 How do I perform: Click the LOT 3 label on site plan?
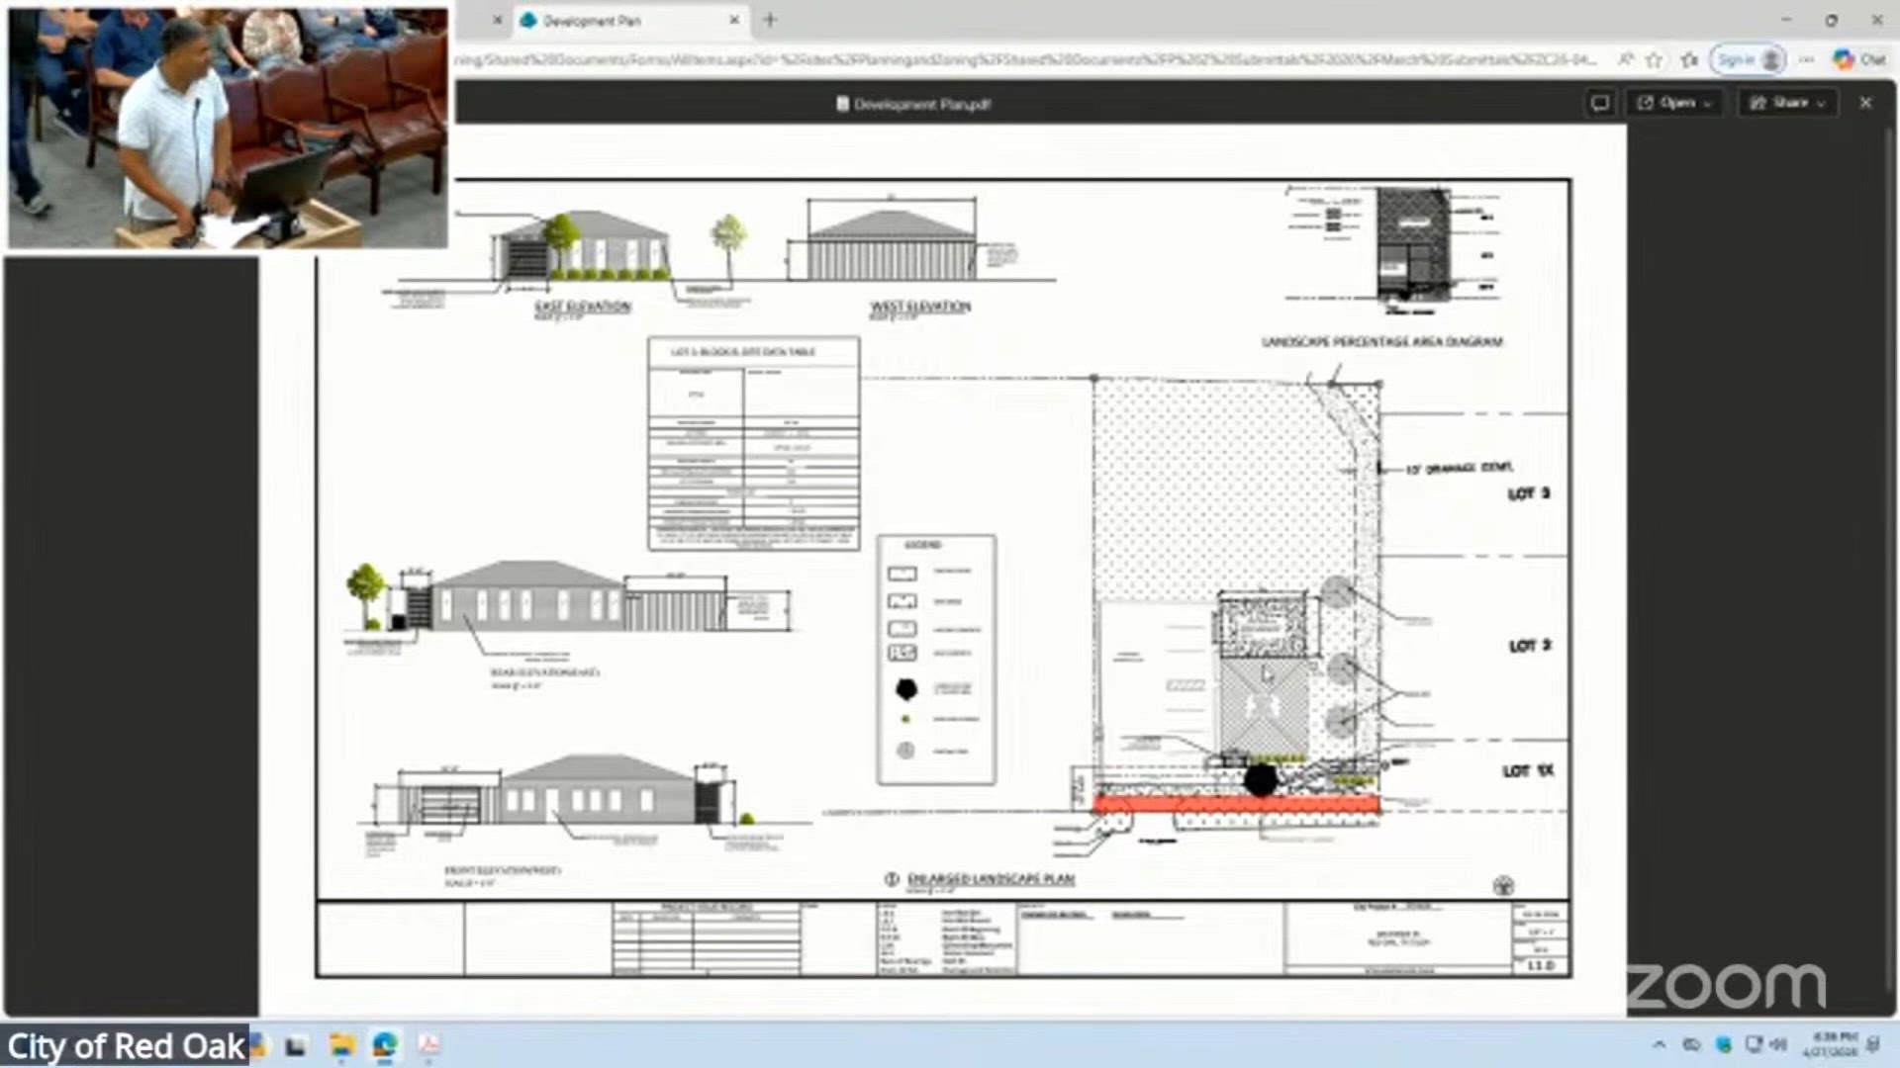pyautogui.click(x=1529, y=492)
